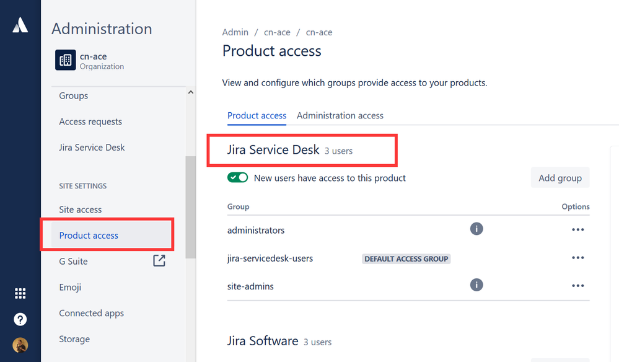Open options menu for jira-servicedesk-users group
The image size is (619, 362).
point(578,258)
